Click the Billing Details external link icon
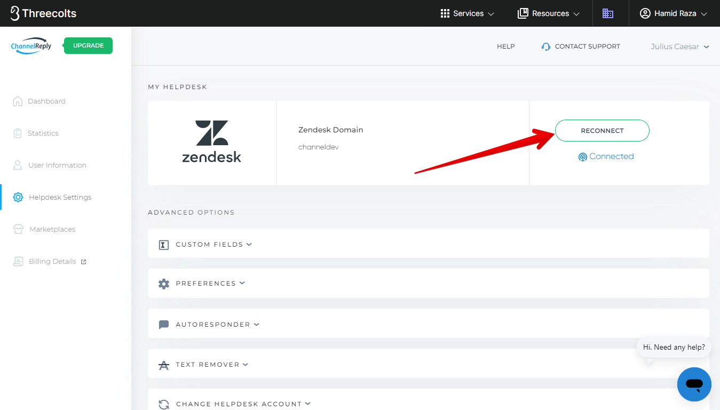Viewport: 720px width, 410px height. (x=83, y=262)
